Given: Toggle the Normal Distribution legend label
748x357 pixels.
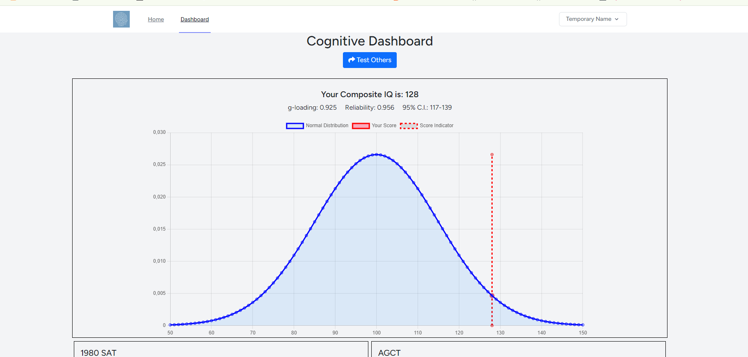Looking at the screenshot, I should [x=327, y=126].
